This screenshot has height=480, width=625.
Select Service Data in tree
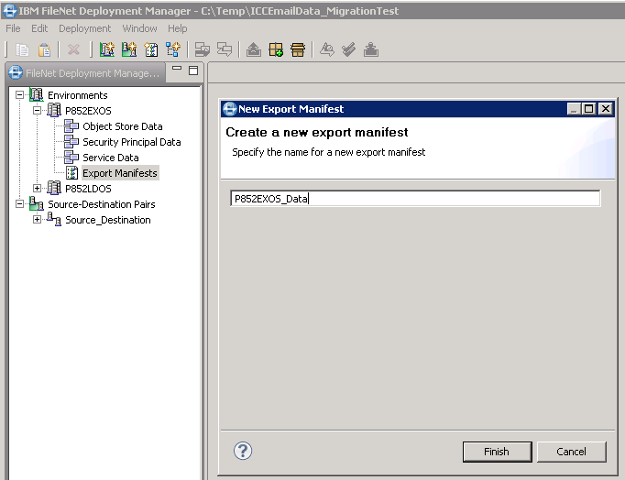[111, 158]
